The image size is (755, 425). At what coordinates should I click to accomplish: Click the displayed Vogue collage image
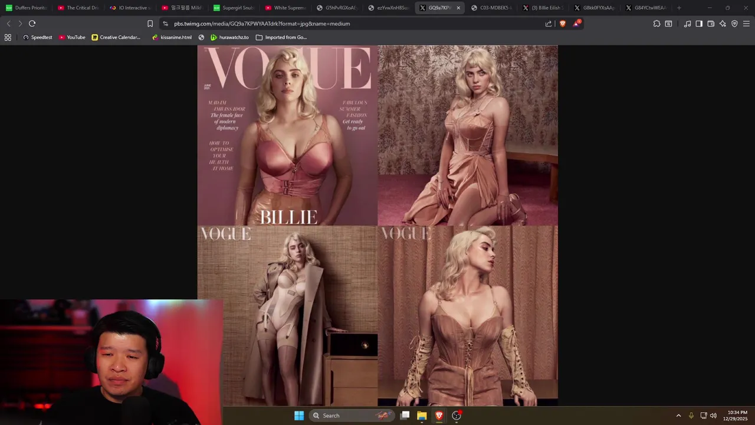377,225
